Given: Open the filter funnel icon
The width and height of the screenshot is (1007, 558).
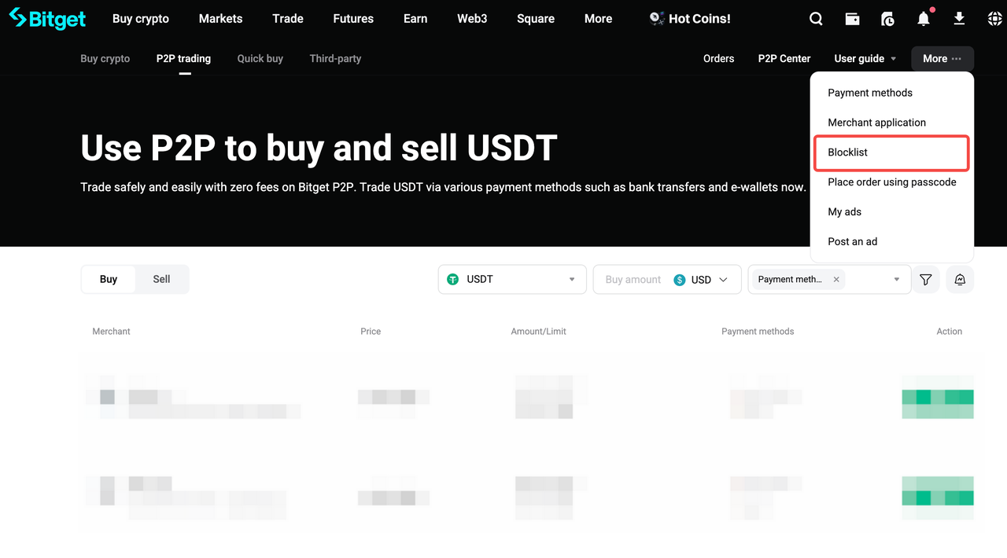Looking at the screenshot, I should (x=926, y=279).
